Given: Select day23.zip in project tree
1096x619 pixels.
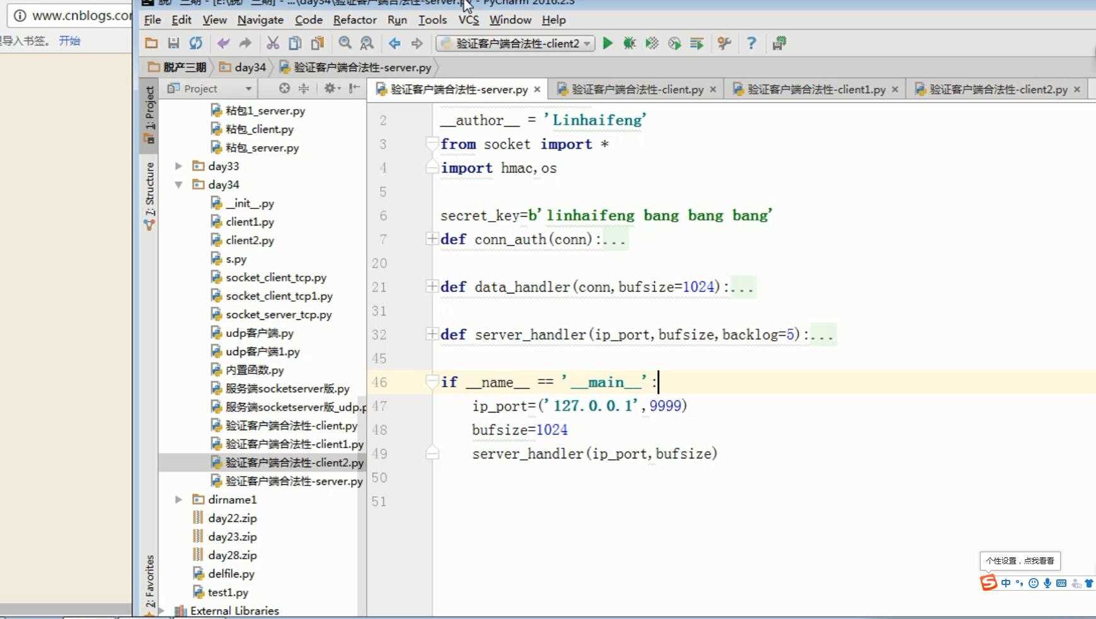Looking at the screenshot, I should point(232,537).
